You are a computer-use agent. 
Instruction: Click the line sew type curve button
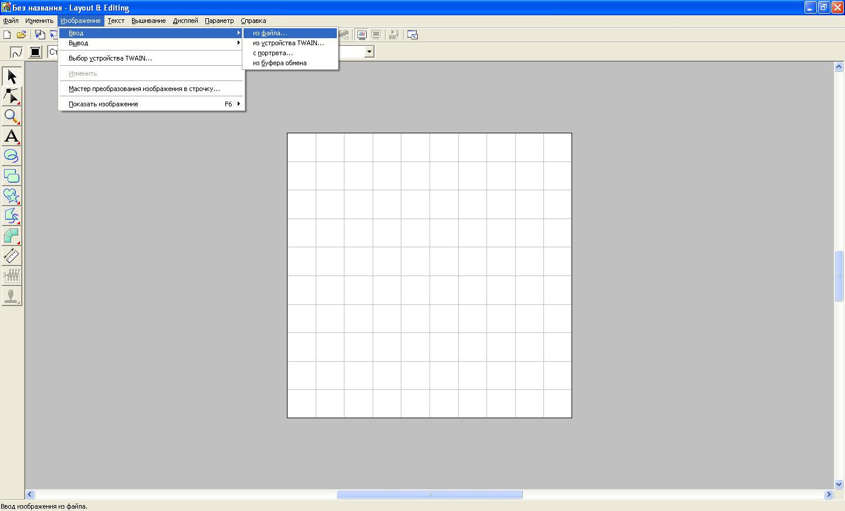click(16, 52)
